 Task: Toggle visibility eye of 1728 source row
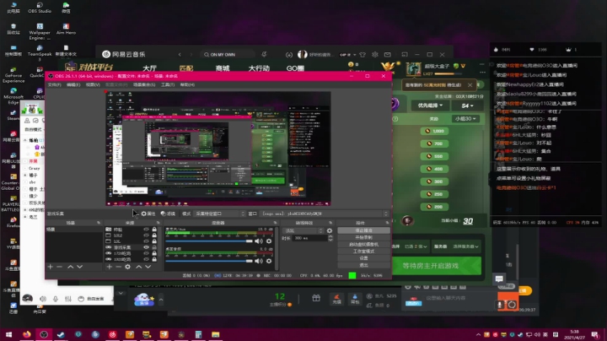146,253
